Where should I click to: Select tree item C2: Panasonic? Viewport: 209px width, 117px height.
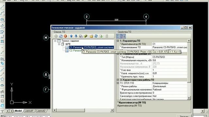coord(75,51)
